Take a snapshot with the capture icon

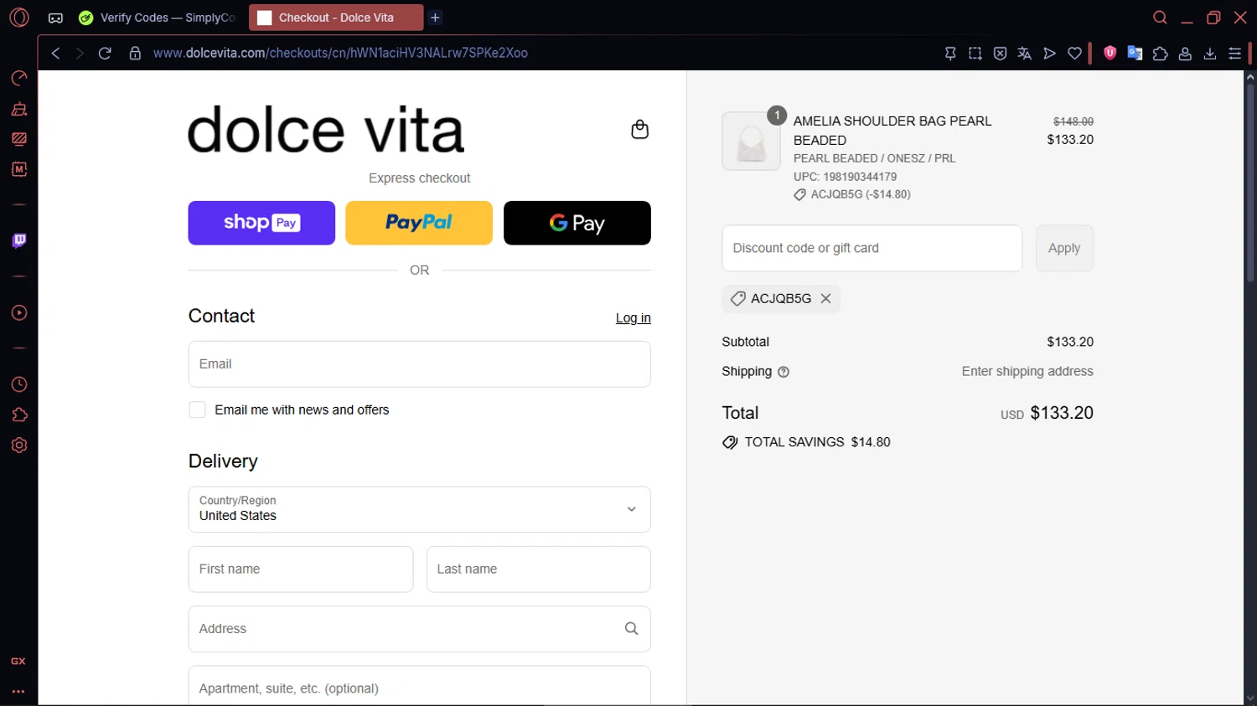pos(975,54)
